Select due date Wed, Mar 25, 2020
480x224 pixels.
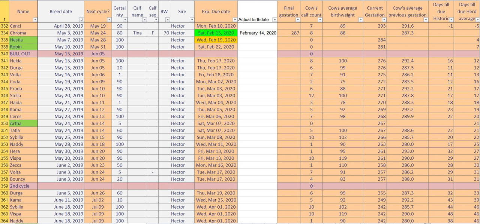pyautogui.click(x=216, y=200)
